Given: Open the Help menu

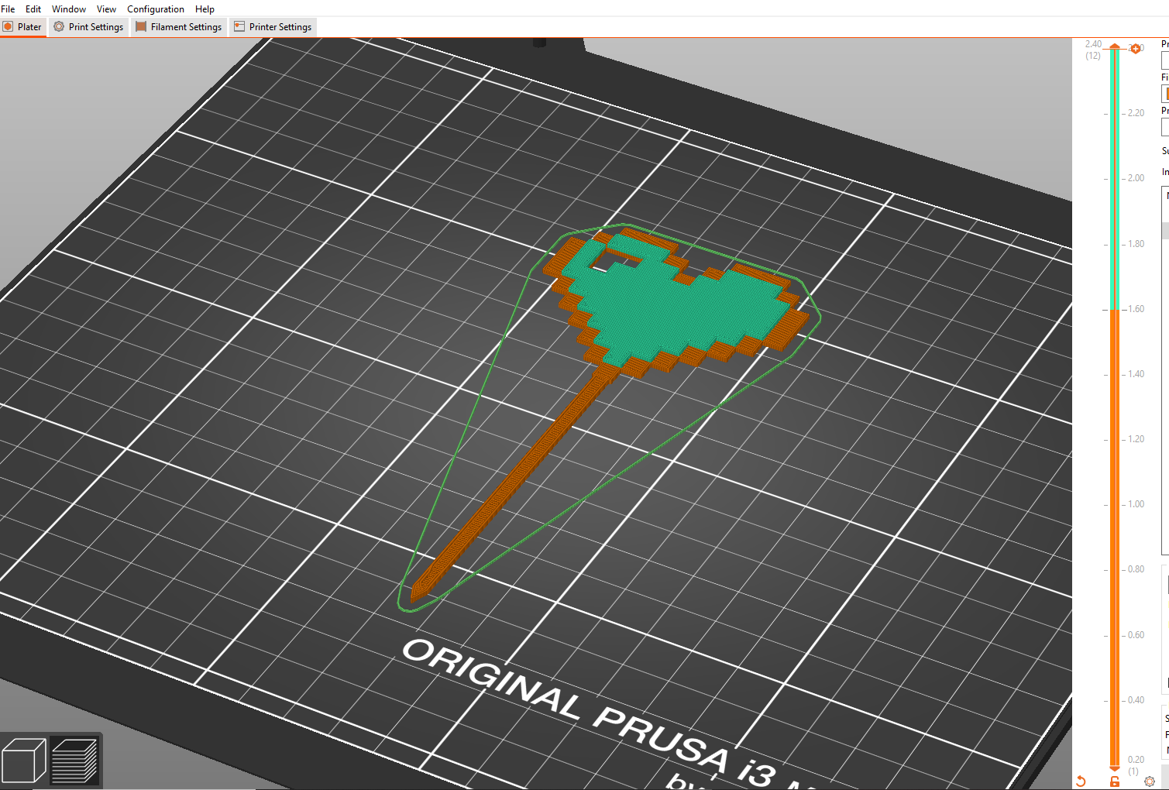Looking at the screenshot, I should (205, 9).
